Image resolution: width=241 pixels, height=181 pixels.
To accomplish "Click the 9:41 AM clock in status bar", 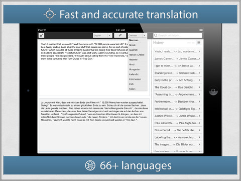I will click(x=120, y=30).
